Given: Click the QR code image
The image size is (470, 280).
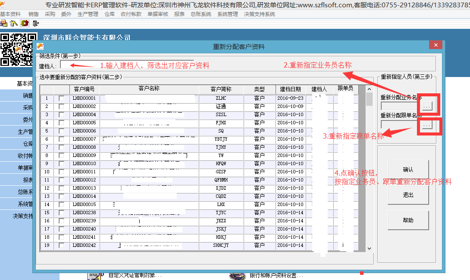Looking at the screenshot, I should pos(17,49).
